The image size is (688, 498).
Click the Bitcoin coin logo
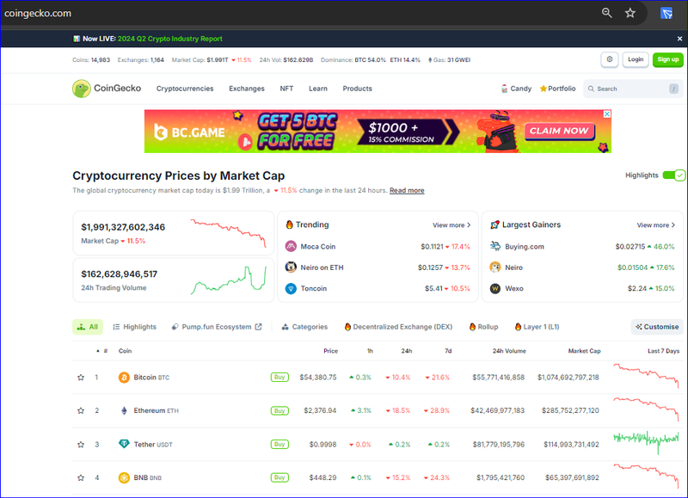point(124,378)
